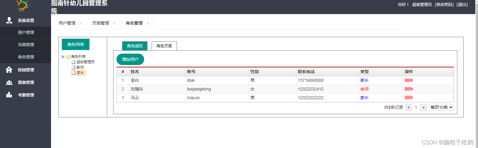The height and width of the screenshot is (148, 478).
Task: Expand the 校园管理 sidebar menu
Action: click(x=26, y=70)
